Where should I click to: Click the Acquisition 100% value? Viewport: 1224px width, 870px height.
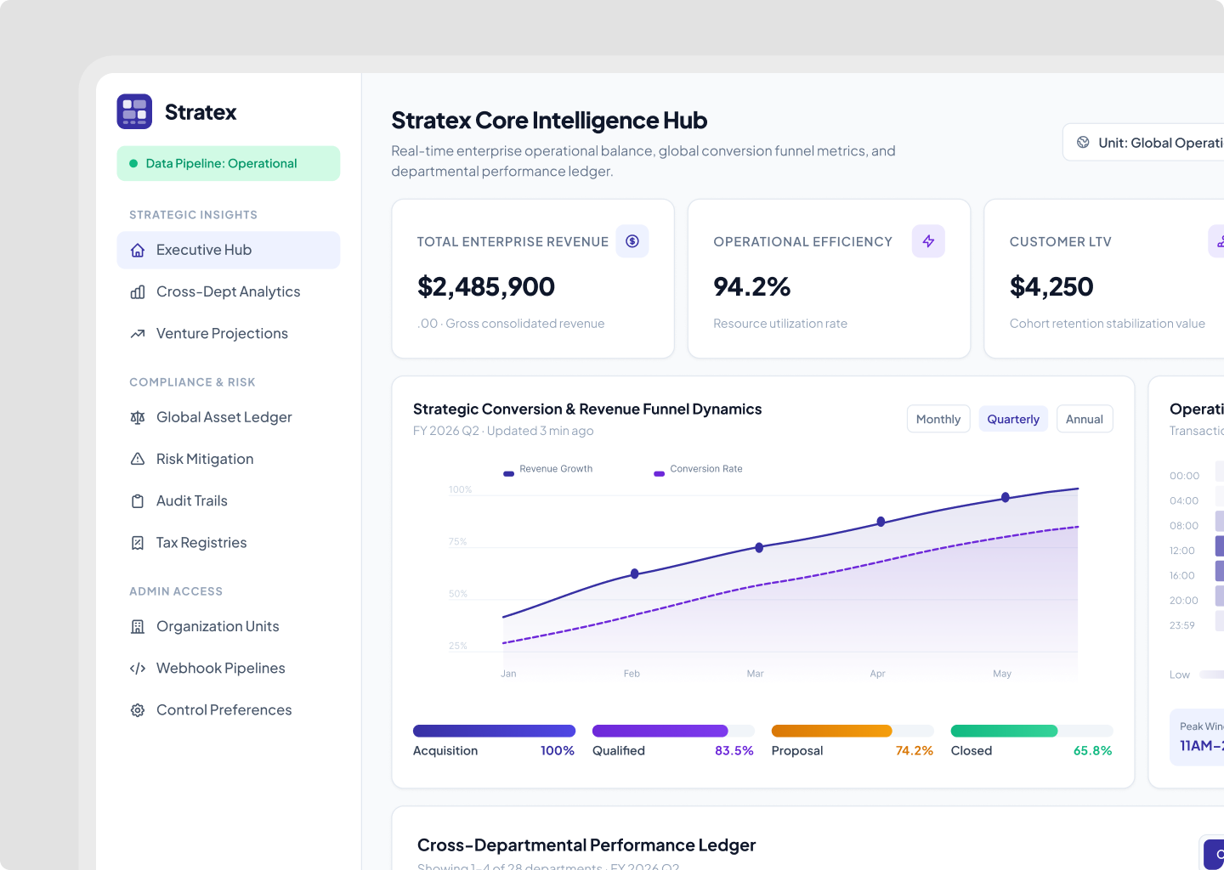click(x=558, y=751)
